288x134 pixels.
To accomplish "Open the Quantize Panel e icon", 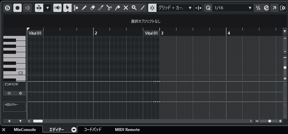I will 266,8.
